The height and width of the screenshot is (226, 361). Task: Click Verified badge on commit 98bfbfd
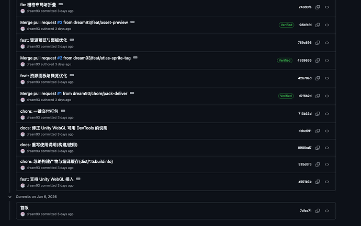point(286,25)
